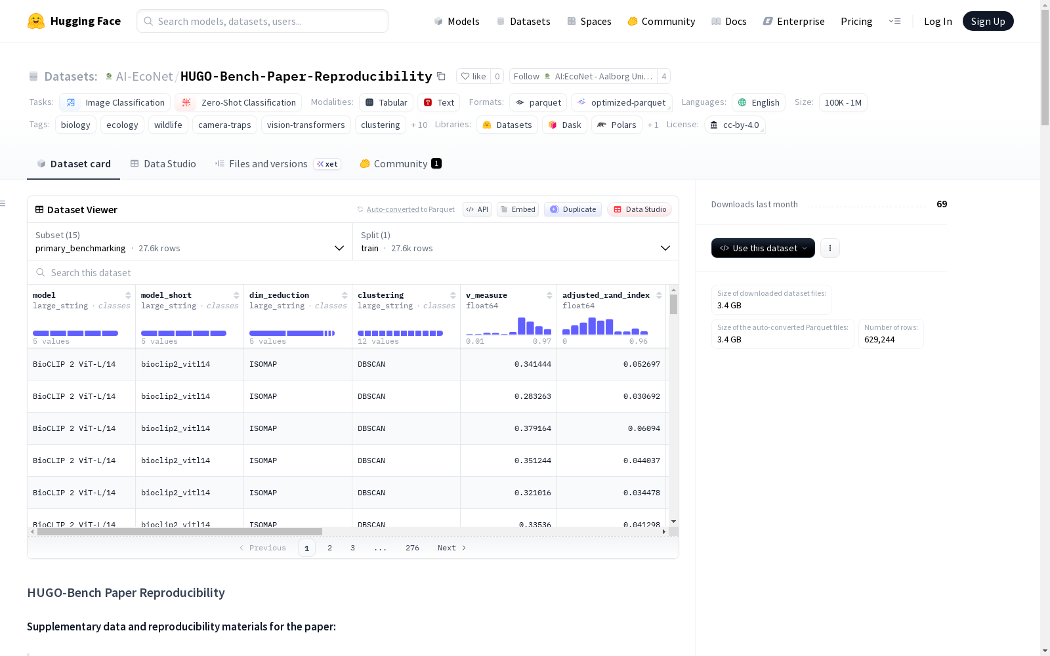This screenshot has width=1050, height=656.
Task: Sort the model column
Action: 128,295
